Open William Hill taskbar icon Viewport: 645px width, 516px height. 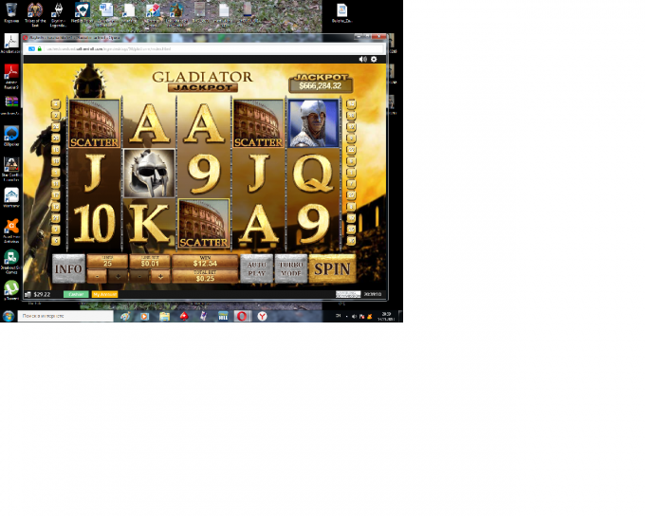(x=223, y=316)
